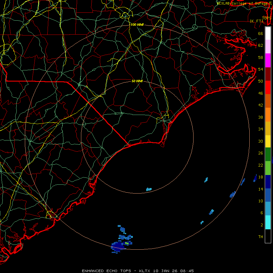
Task: Select the cyan legend color swatch
Action: point(268,222)
